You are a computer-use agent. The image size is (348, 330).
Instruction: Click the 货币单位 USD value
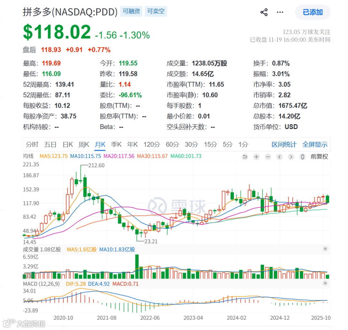(291, 127)
